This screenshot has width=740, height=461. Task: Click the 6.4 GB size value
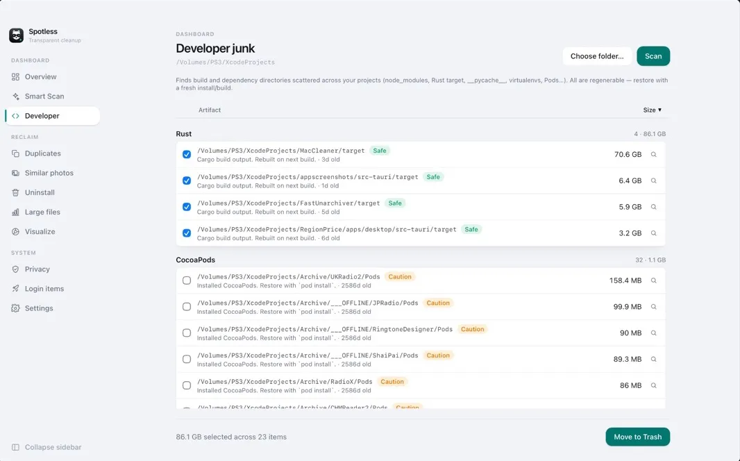coord(630,181)
